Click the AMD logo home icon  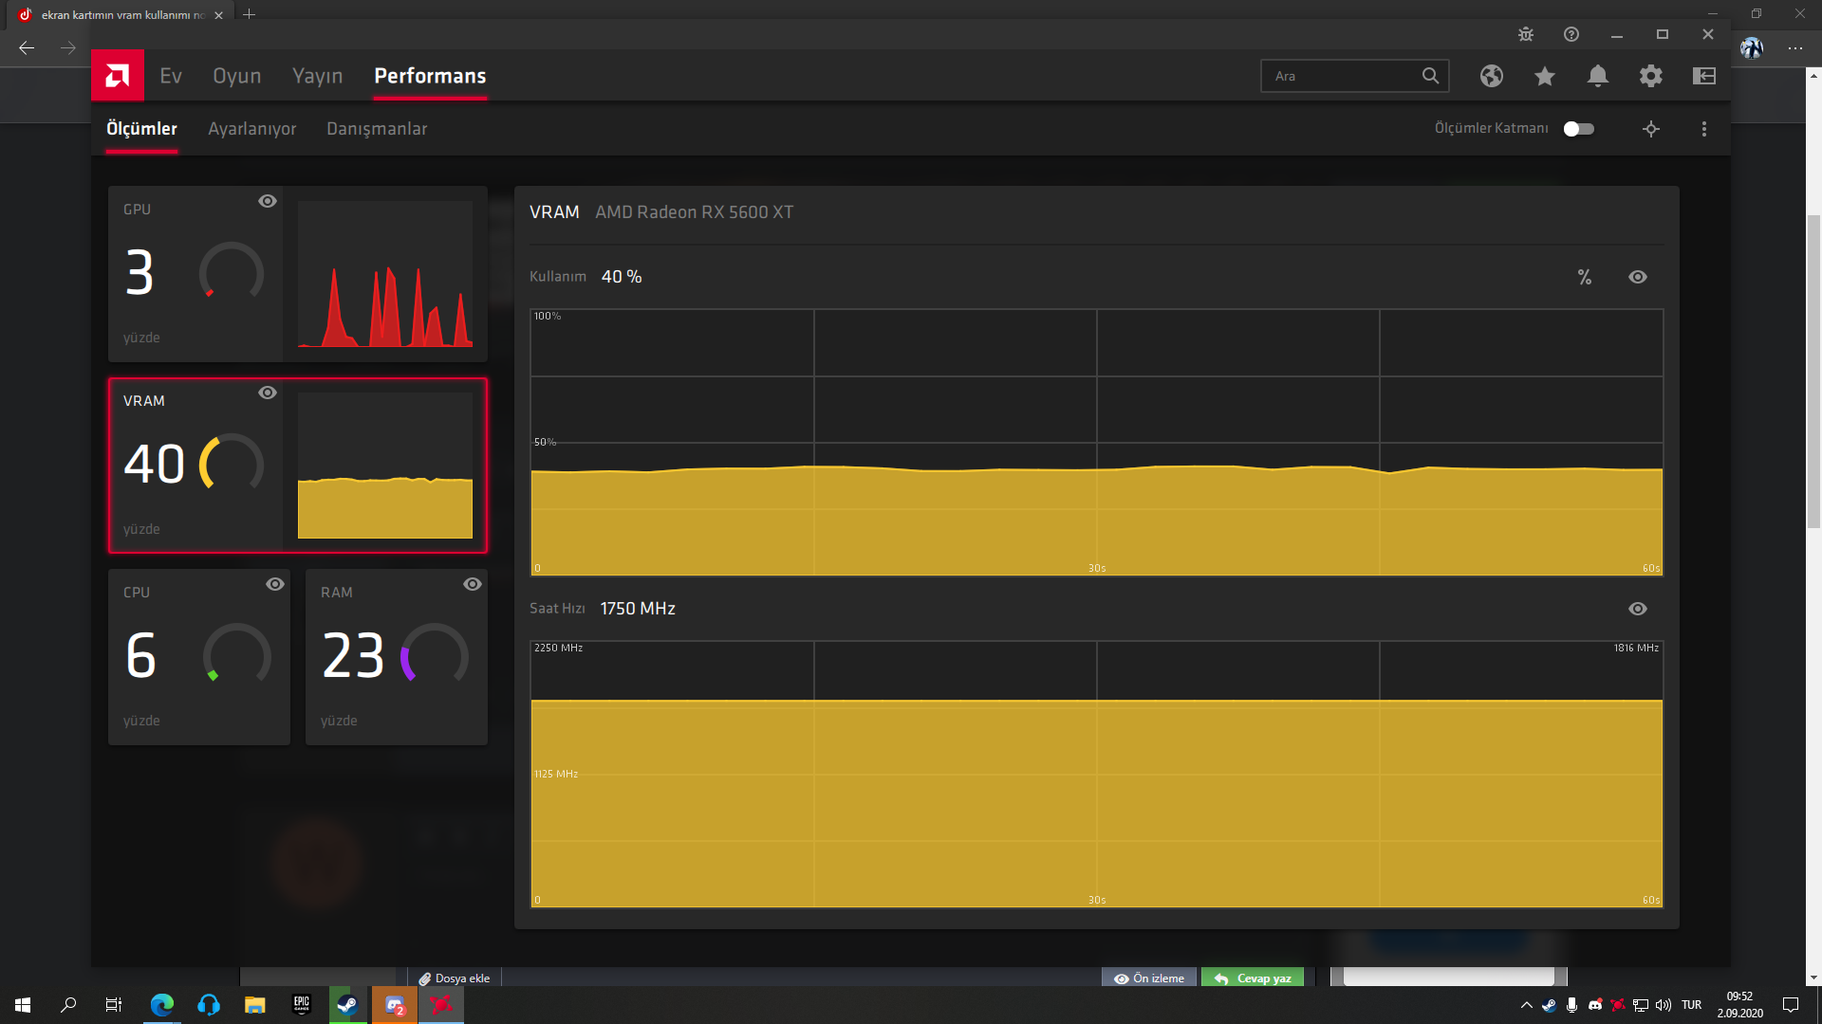point(118,76)
